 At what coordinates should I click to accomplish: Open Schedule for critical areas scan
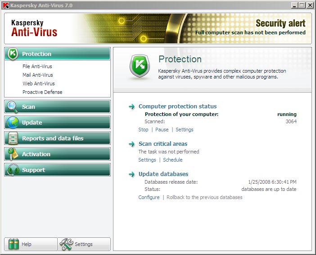172,160
